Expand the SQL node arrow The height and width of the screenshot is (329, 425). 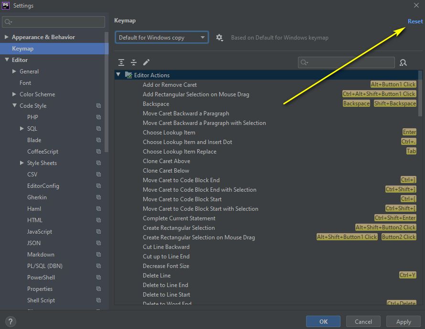pyautogui.click(x=21, y=129)
